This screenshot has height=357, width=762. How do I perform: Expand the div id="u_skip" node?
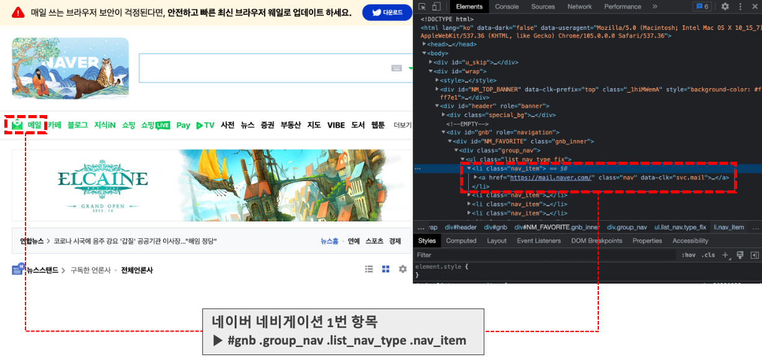click(x=431, y=62)
